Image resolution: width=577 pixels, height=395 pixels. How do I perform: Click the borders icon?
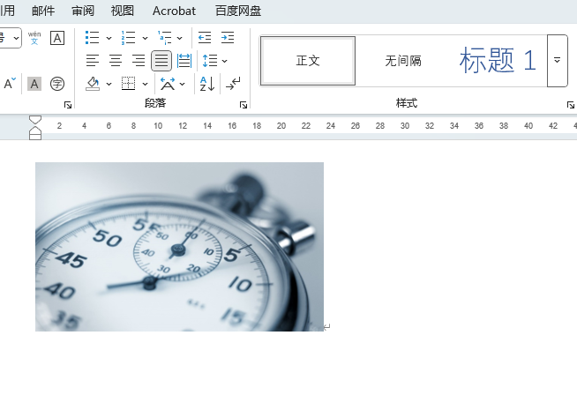(x=129, y=84)
